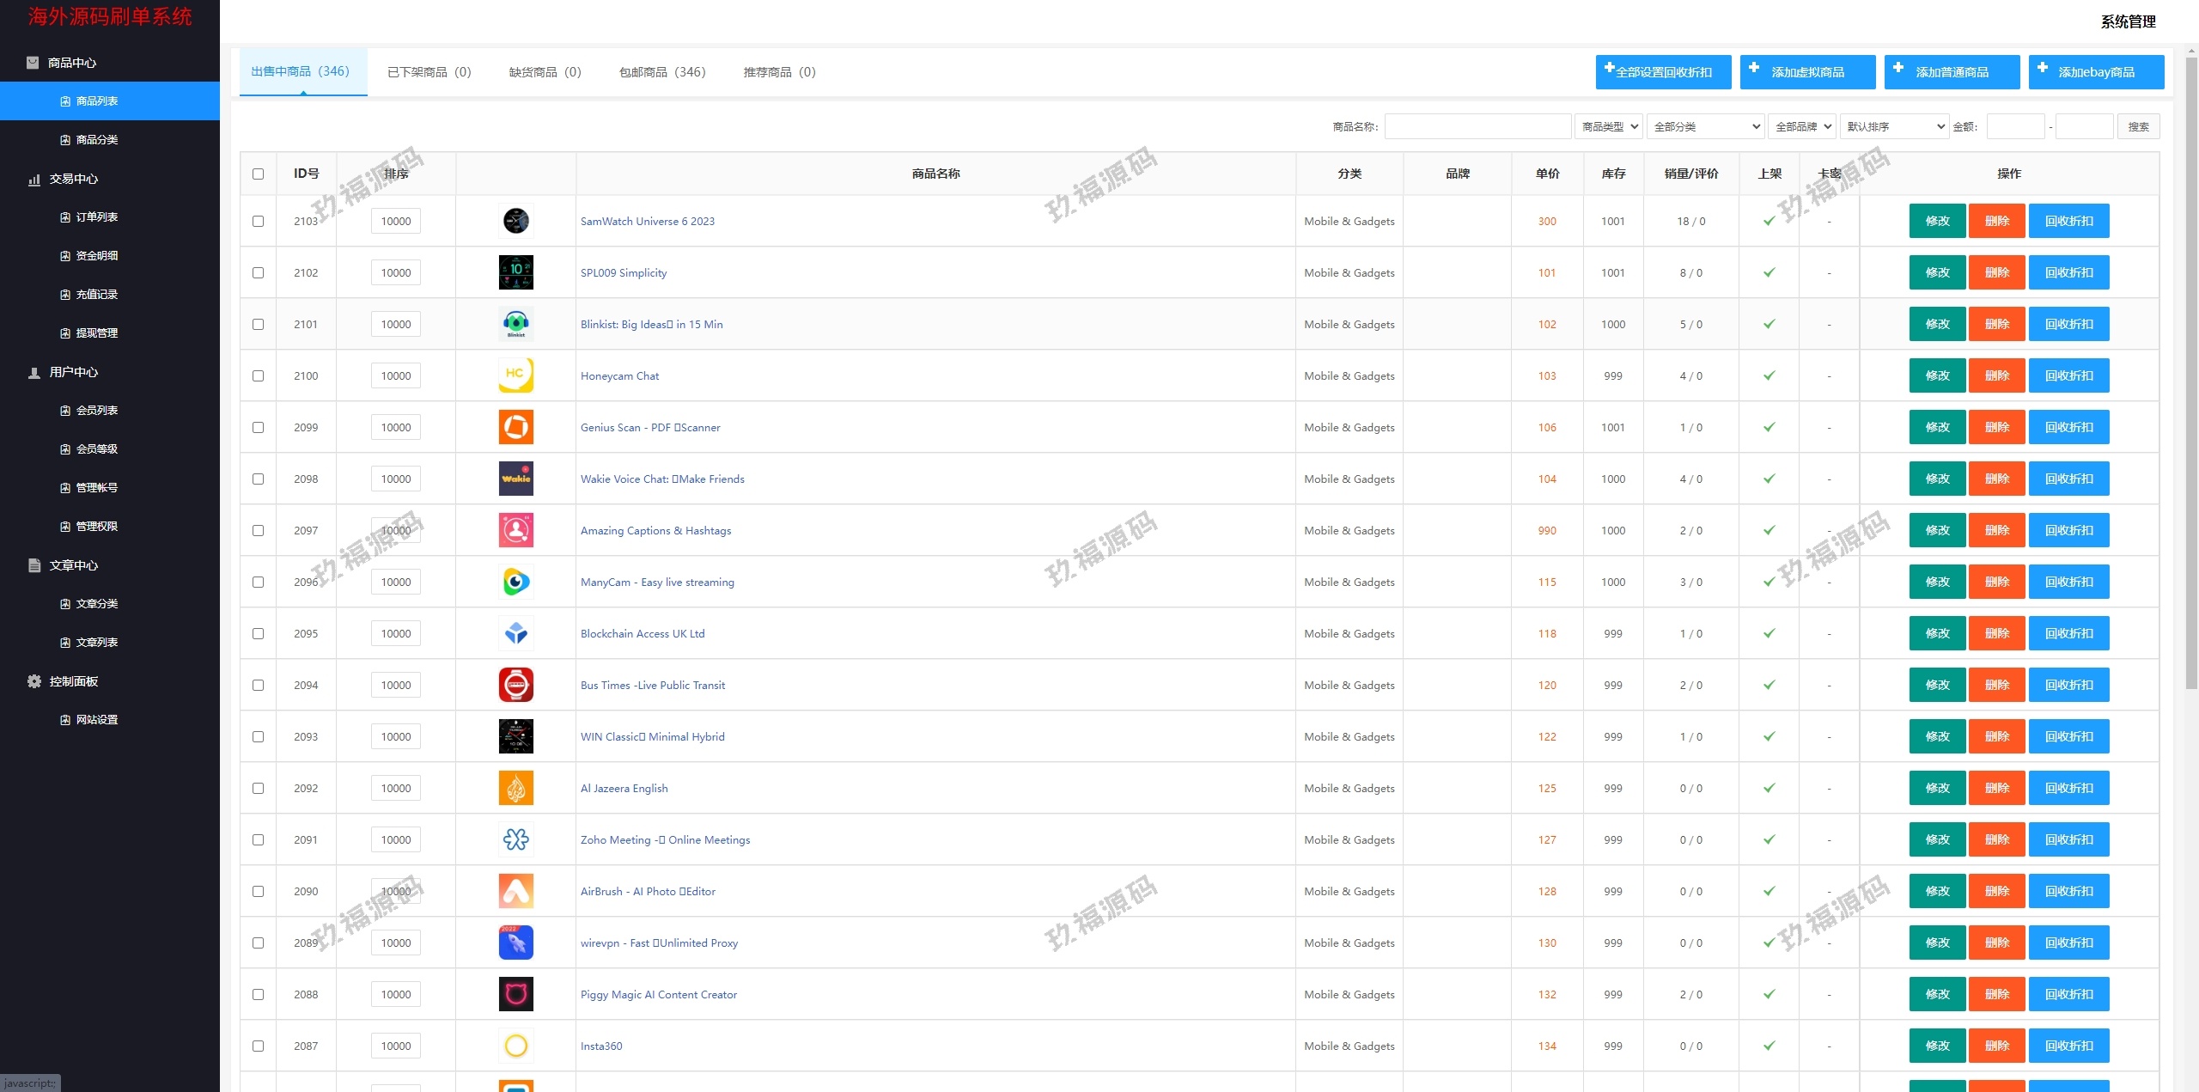Open the 商品类型 dropdown filter
This screenshot has width=2199, height=1092.
coord(1608,126)
